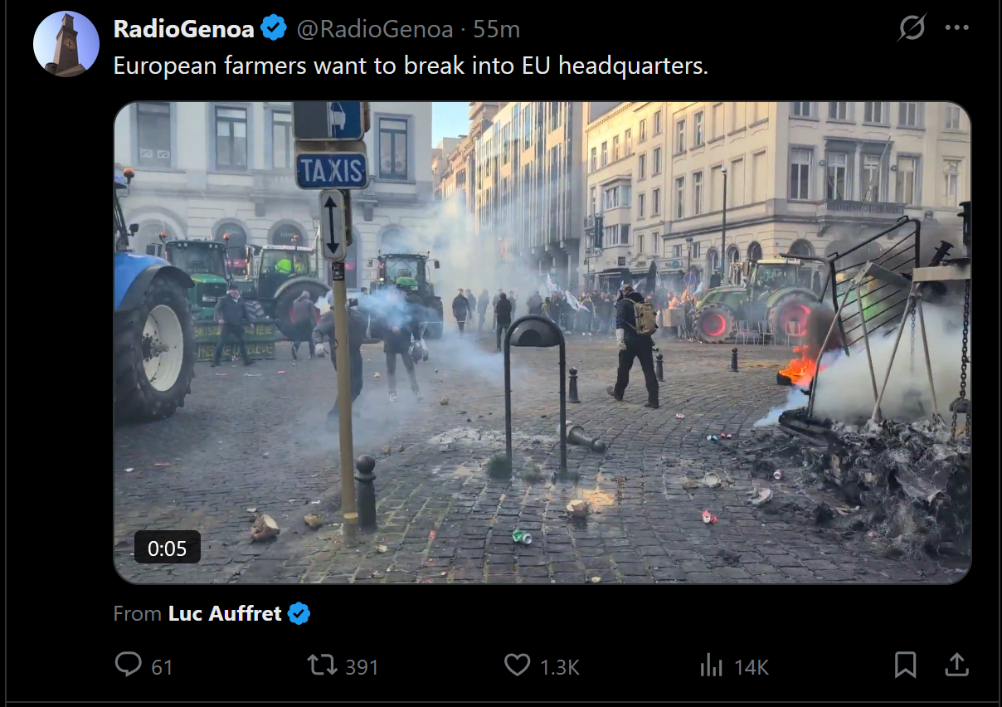Viewport: 1002px width, 707px height.
Task: Open the view analytics bar chart icon
Action: click(712, 665)
